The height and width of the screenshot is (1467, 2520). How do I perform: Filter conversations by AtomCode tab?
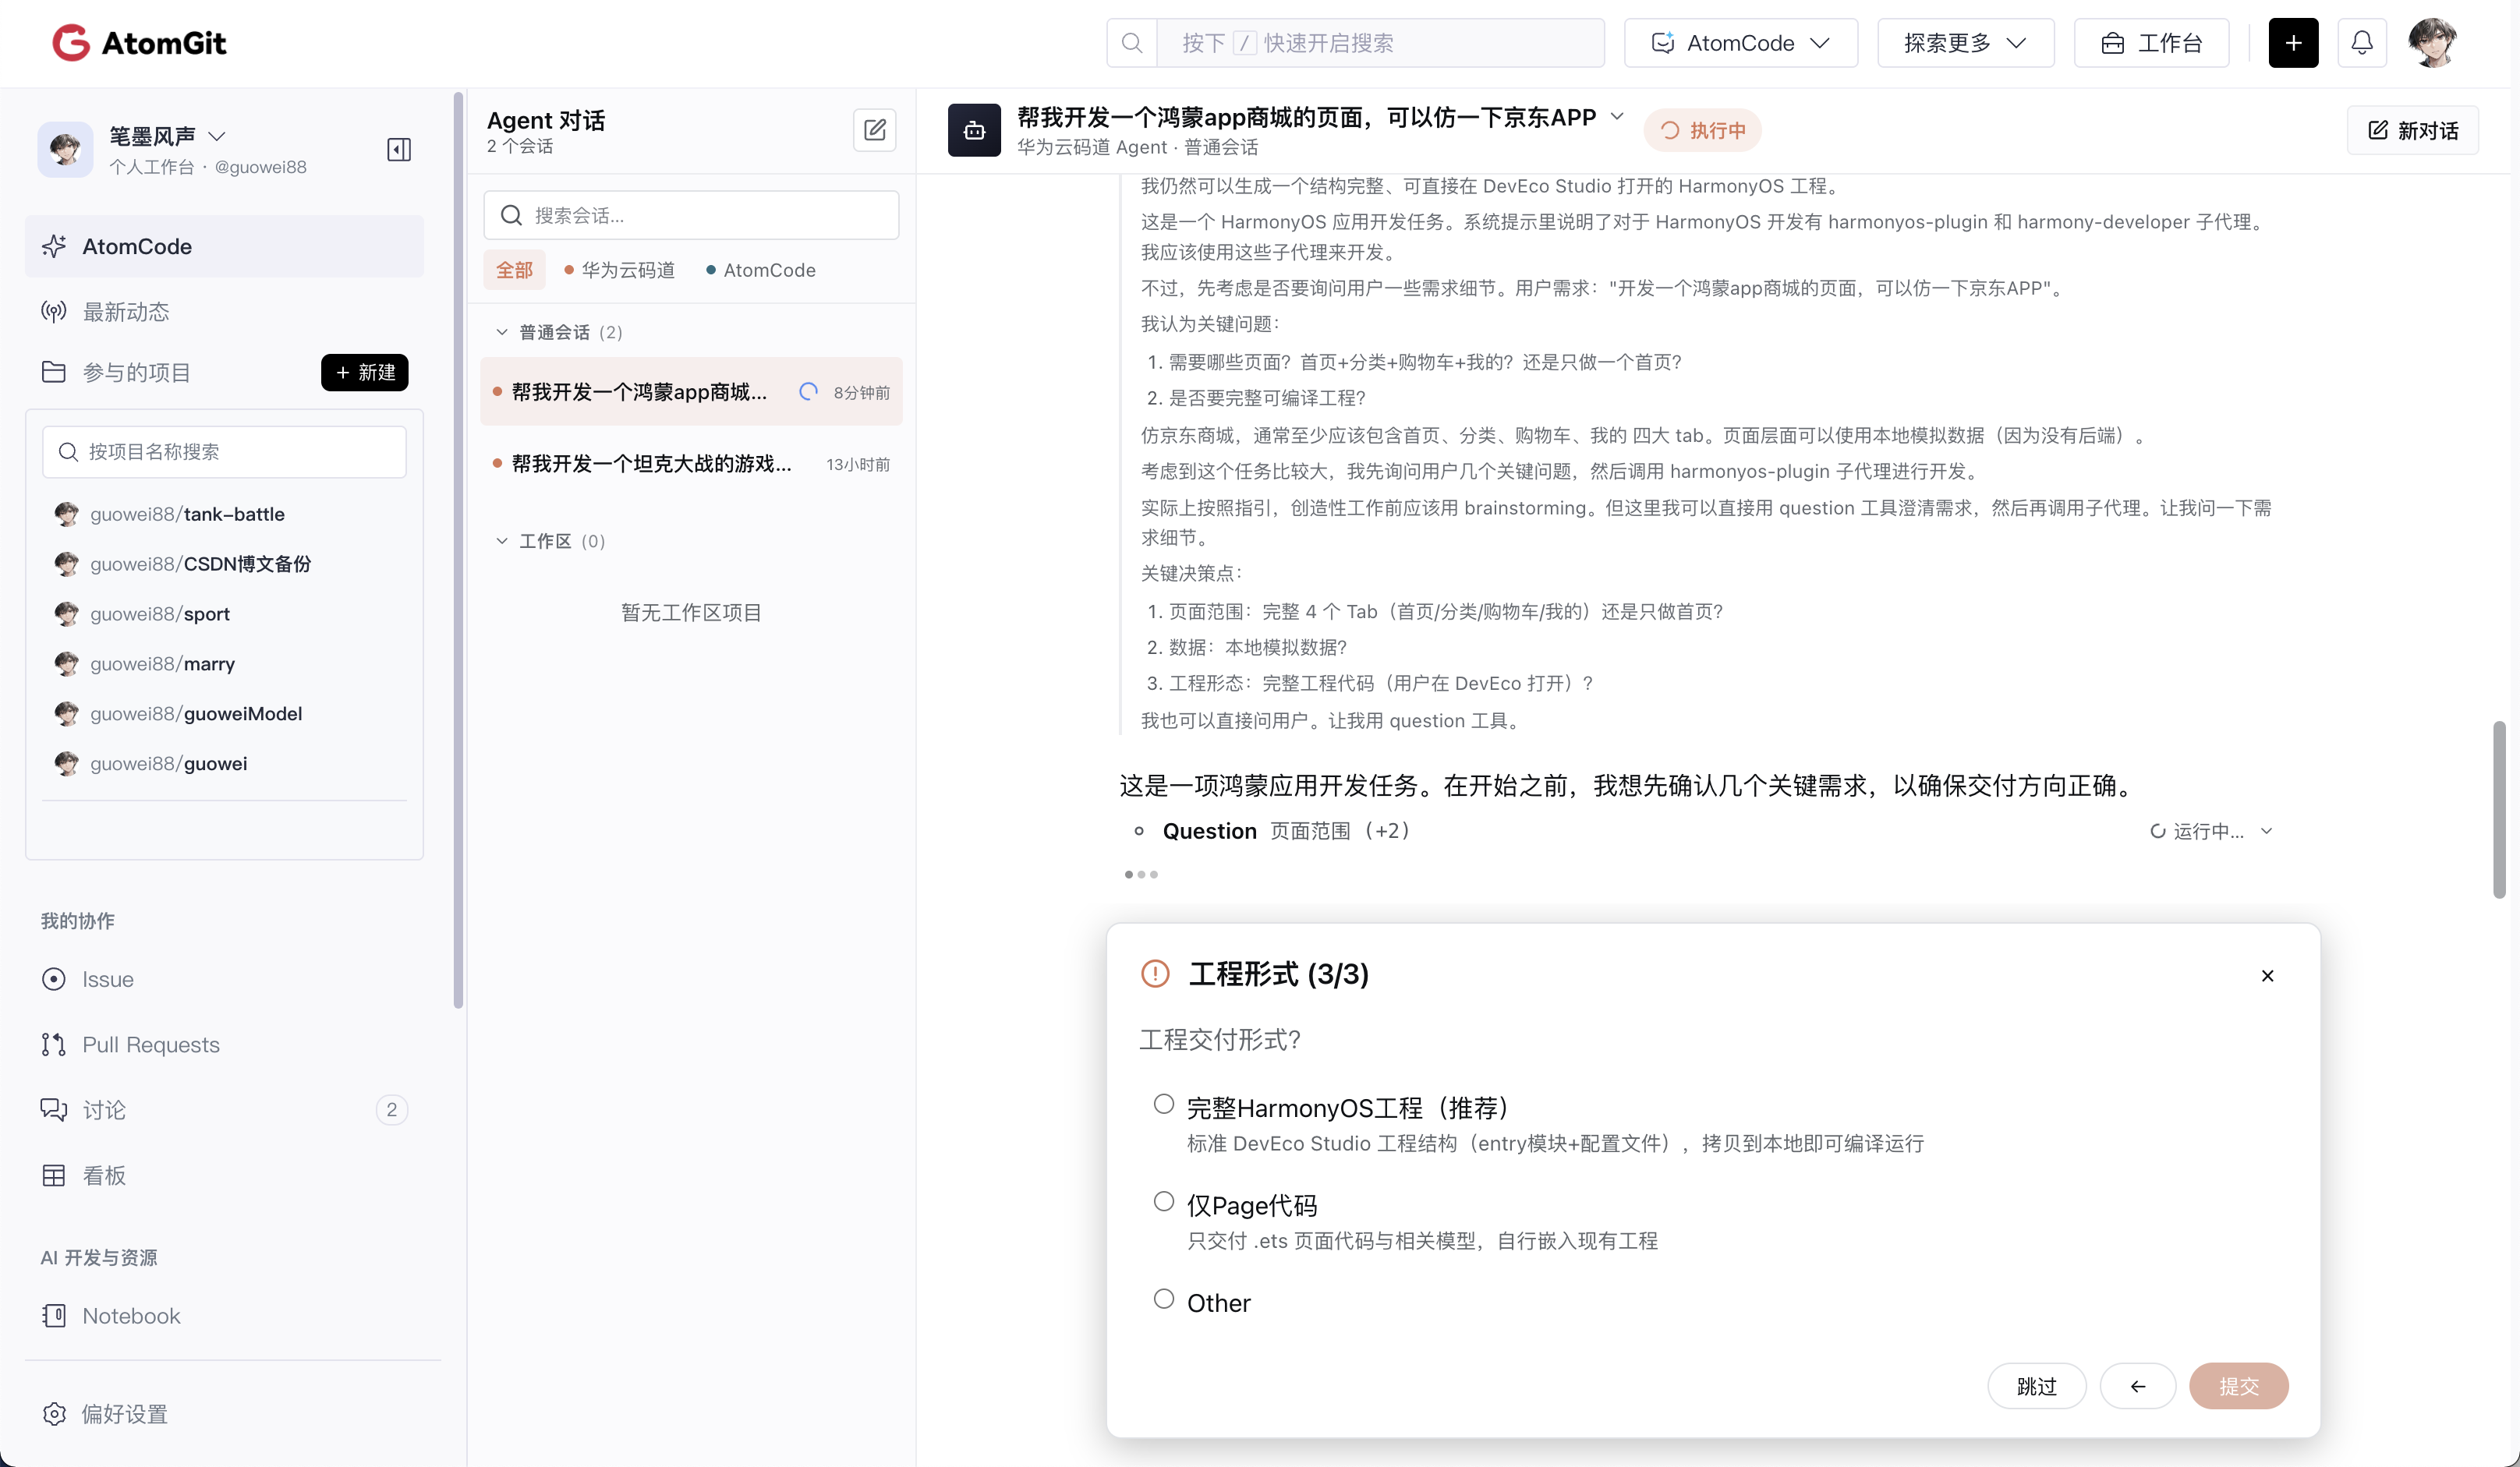[x=760, y=270]
